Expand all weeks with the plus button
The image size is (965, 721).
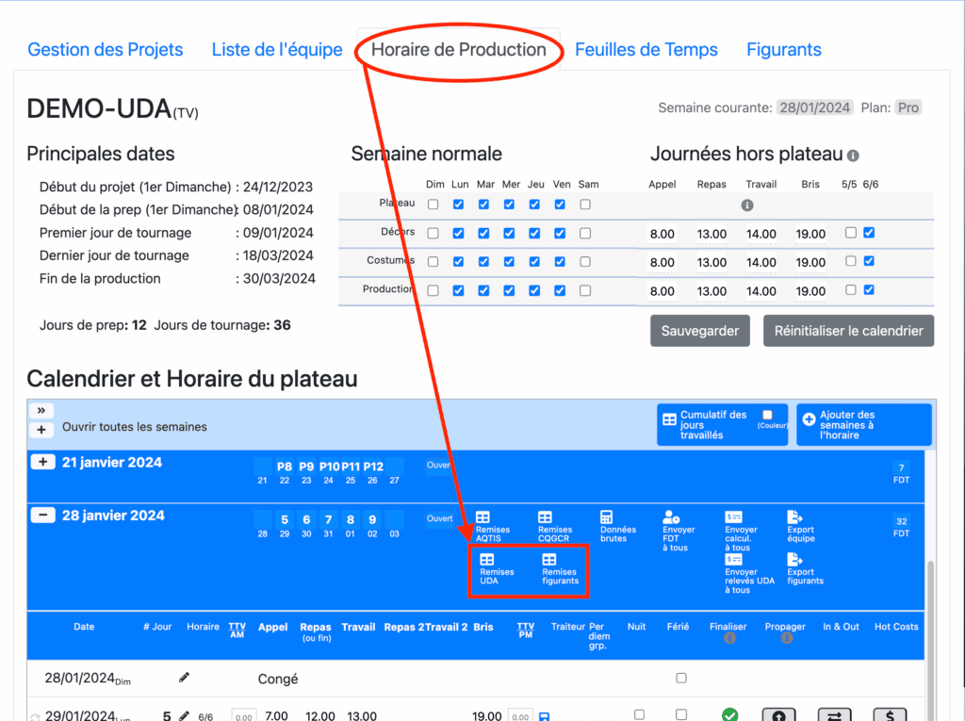tap(42, 429)
